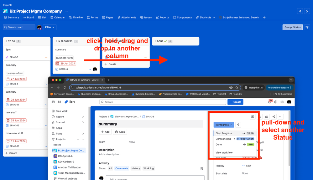Switch to the Summary tab
The height and width of the screenshot is (180, 313).
11,18
